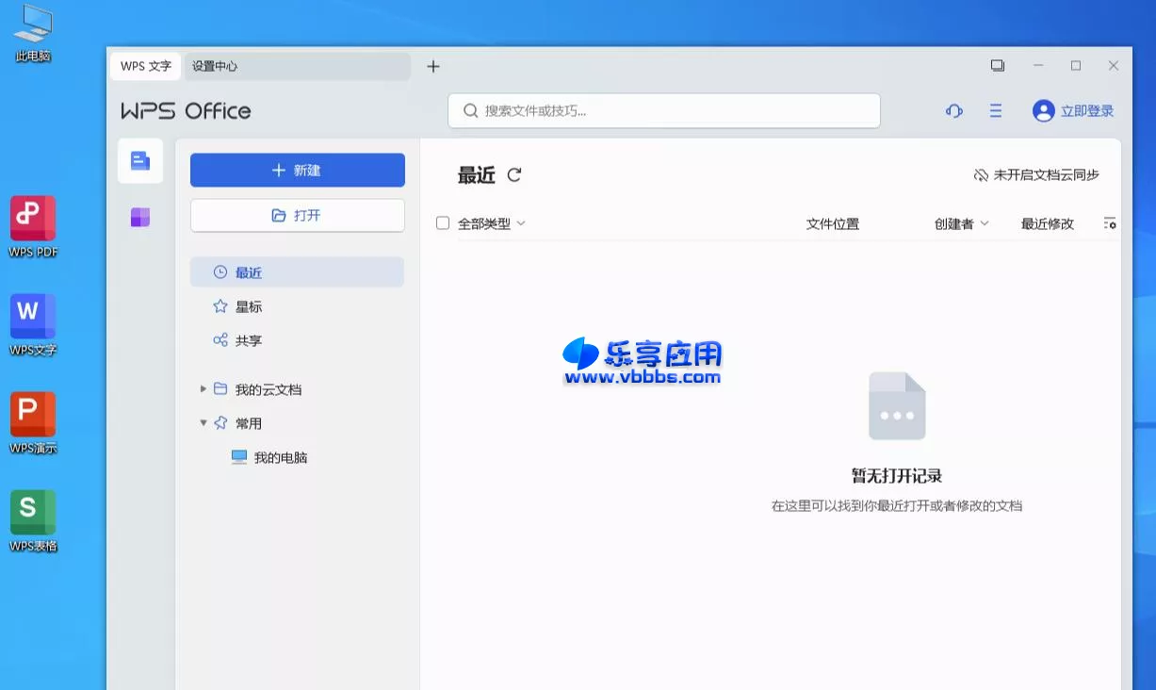Open the Apps panel in left sidebar

pos(139,217)
